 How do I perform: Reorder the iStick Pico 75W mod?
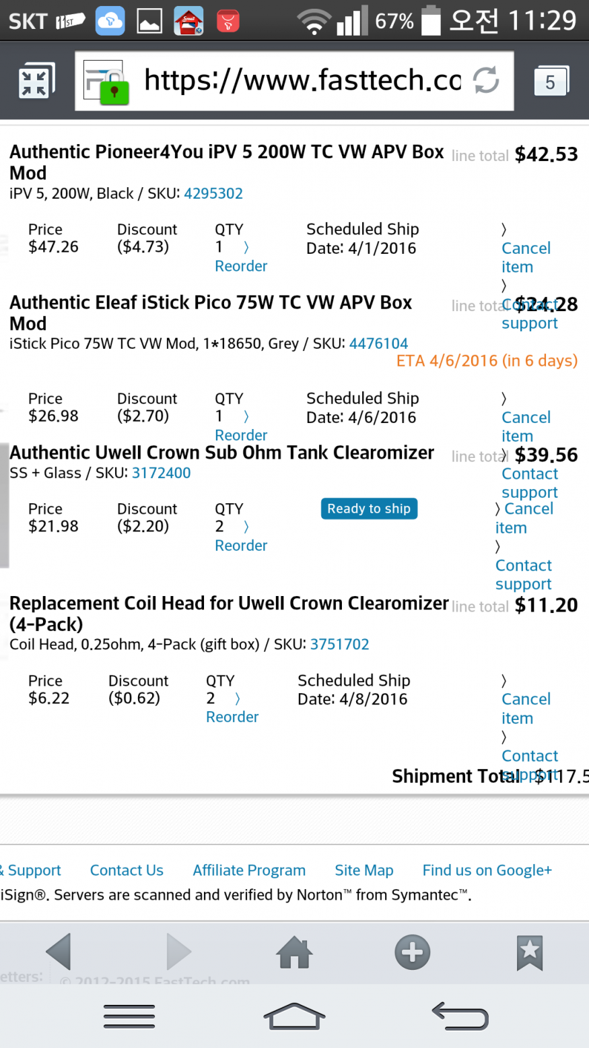click(241, 435)
